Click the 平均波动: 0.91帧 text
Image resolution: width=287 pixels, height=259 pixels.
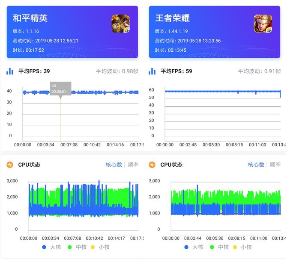point(259,71)
